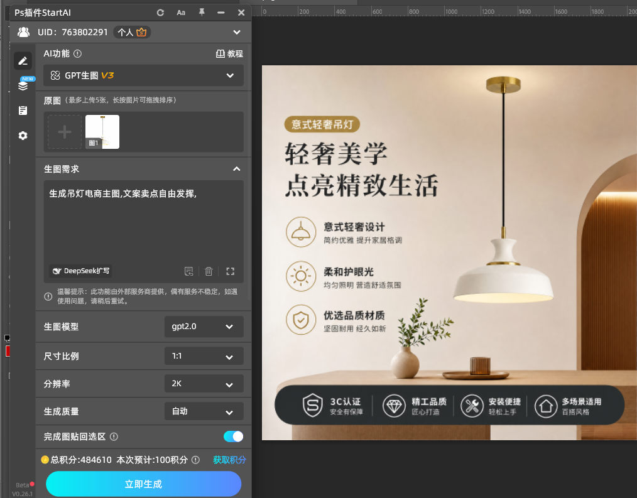Open the 分辨率 2K dropdown
This screenshot has height=498, width=637.
[204, 384]
